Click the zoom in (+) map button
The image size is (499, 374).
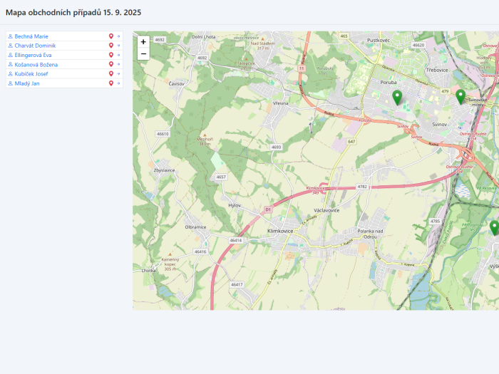(143, 42)
